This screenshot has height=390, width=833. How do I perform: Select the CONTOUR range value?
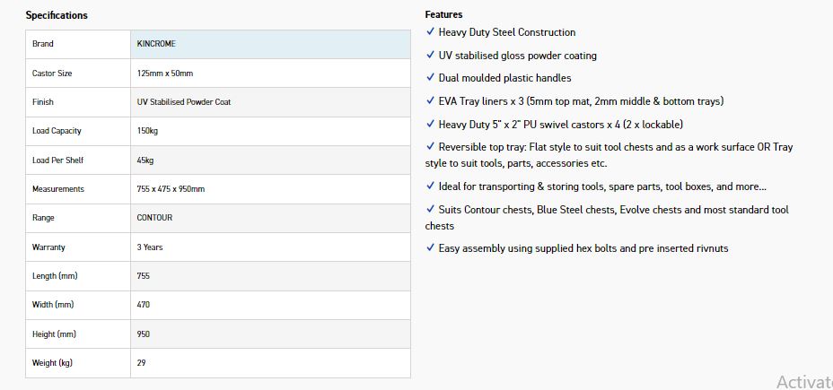tap(154, 218)
